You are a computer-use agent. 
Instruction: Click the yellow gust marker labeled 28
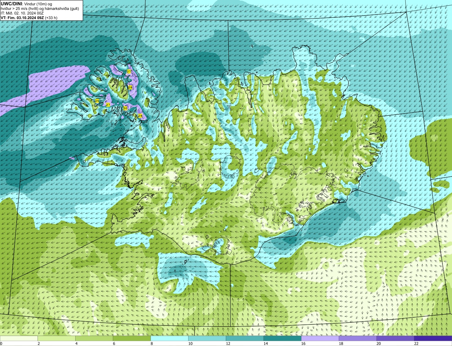pyautogui.click(x=130, y=87)
